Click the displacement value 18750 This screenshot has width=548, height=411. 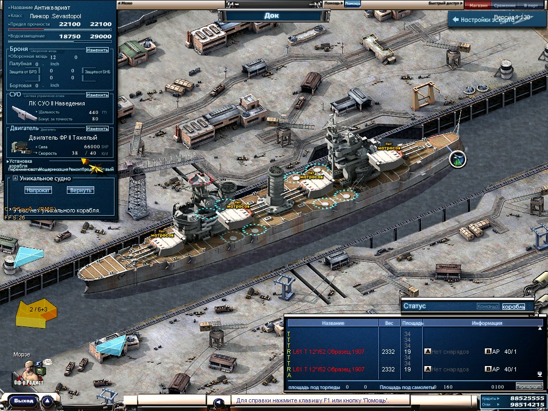click(x=70, y=36)
